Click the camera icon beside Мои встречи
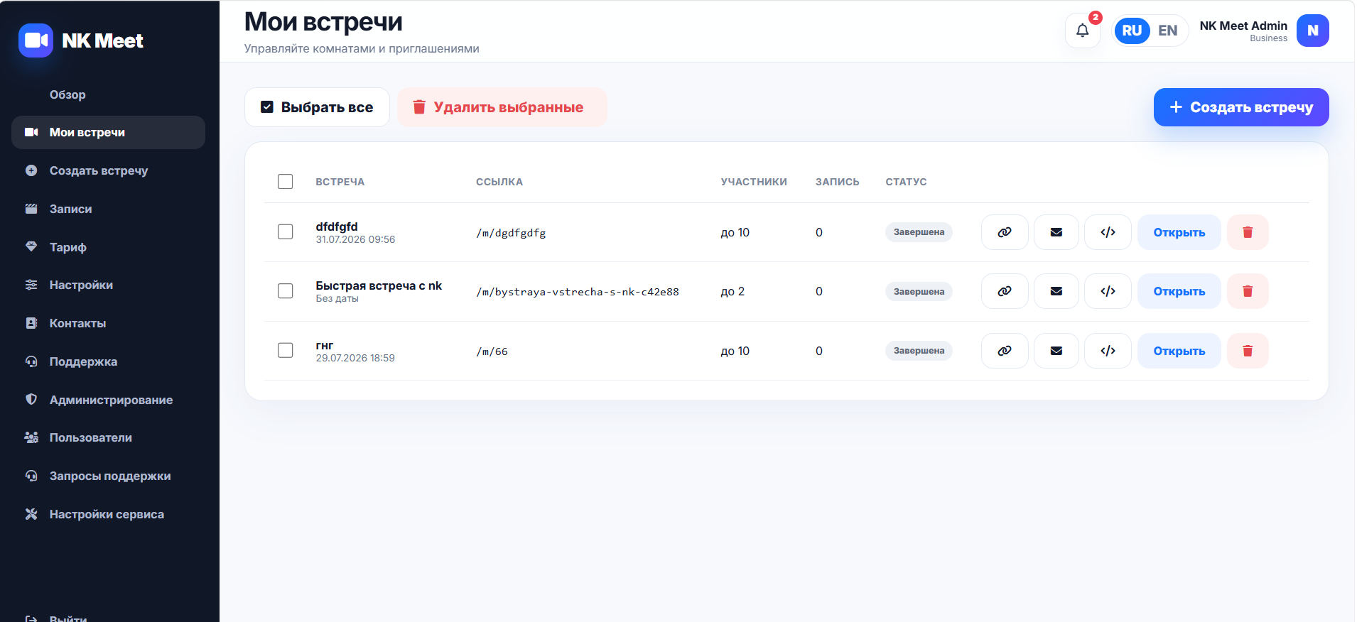 click(x=31, y=132)
